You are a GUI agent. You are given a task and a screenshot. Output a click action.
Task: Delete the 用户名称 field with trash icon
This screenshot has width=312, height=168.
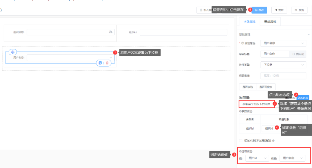pyautogui.click(x=107, y=63)
